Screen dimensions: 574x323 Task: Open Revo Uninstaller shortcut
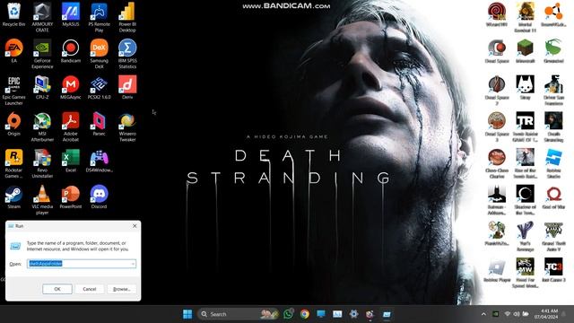42,163
